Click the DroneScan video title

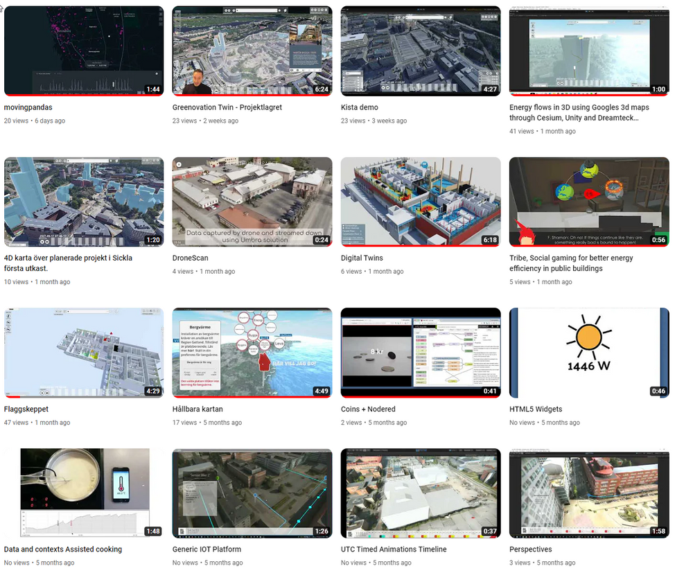[x=191, y=258]
